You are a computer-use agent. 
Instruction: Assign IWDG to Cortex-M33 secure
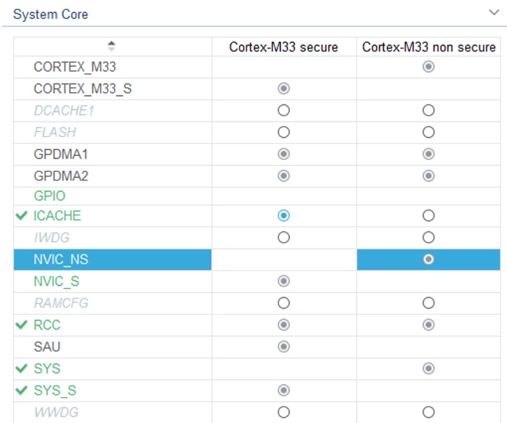pos(283,238)
